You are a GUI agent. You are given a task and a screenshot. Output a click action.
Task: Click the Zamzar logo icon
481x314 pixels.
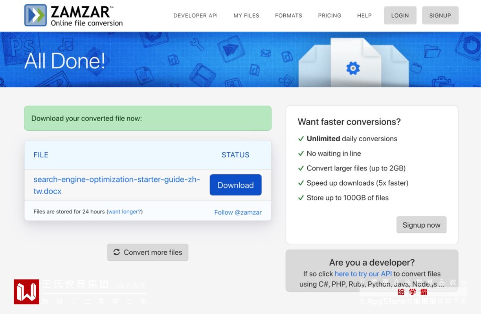coord(36,15)
